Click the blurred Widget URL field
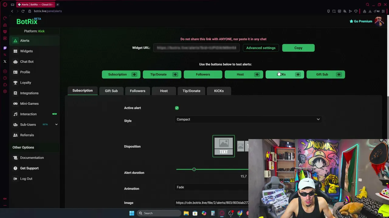Image resolution: width=389 pixels, height=218 pixels. pos(196,48)
